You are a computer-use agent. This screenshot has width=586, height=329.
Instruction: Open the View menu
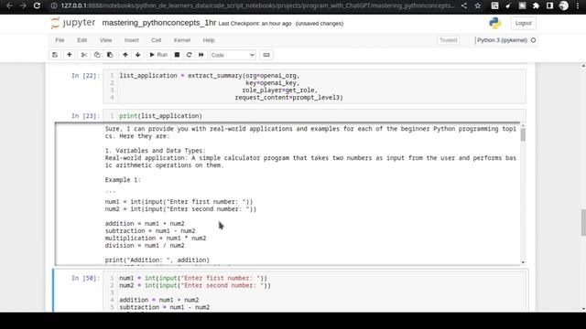pyautogui.click(x=106, y=40)
